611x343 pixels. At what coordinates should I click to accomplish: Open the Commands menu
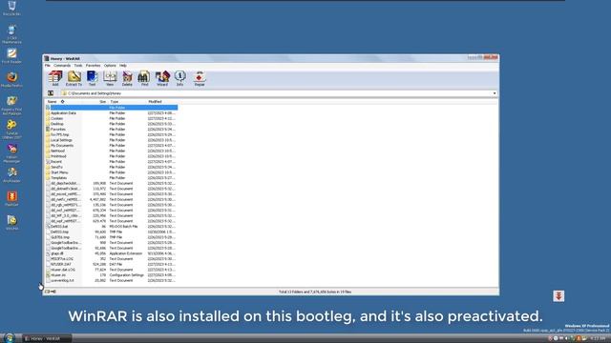[62, 66]
